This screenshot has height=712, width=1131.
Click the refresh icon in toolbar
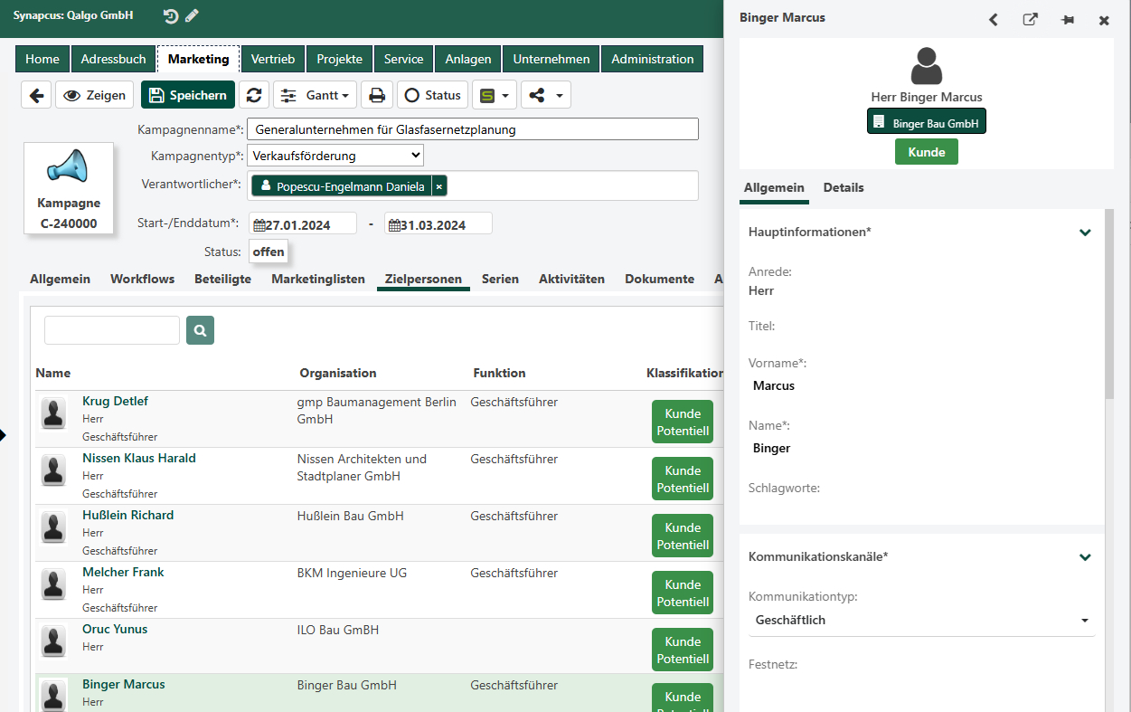coord(254,95)
